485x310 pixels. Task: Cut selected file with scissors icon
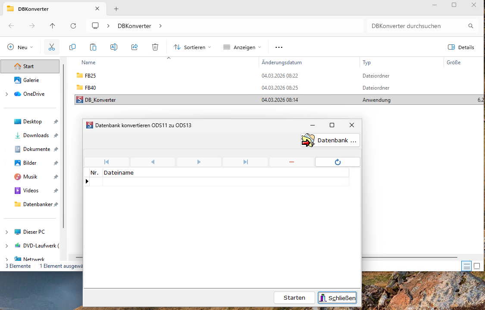tap(52, 47)
